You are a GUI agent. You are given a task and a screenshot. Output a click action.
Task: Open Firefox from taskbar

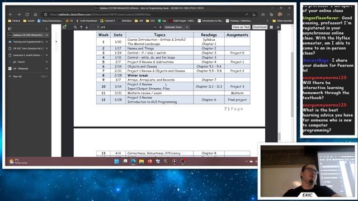(x=149, y=161)
